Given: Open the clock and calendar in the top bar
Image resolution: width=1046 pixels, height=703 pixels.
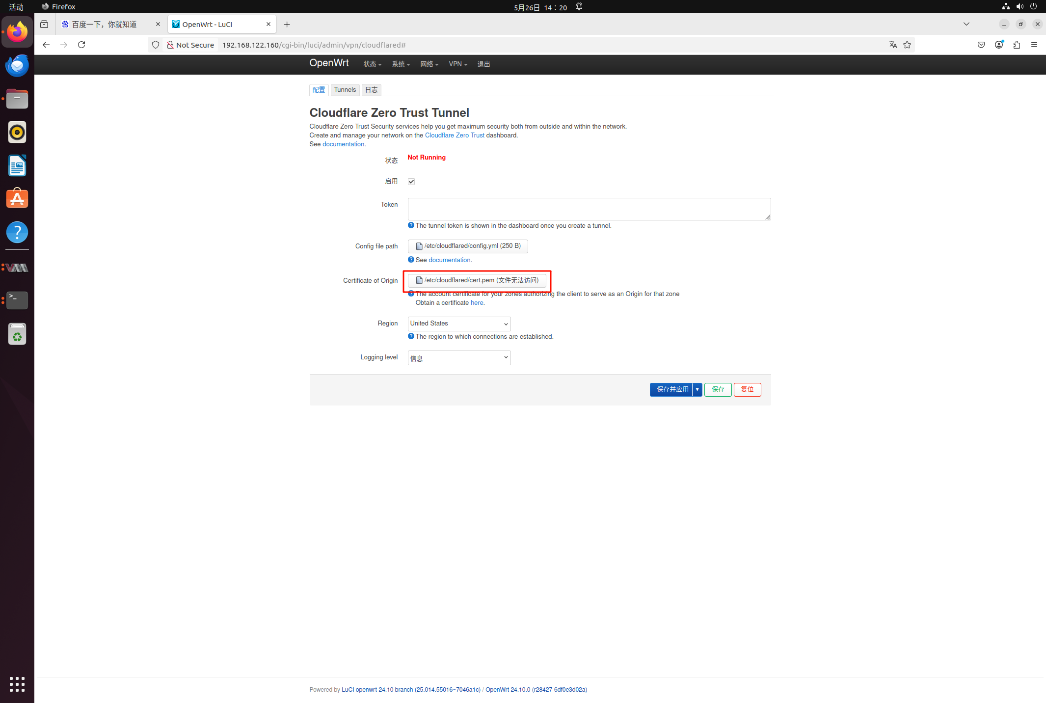Looking at the screenshot, I should (540, 7).
